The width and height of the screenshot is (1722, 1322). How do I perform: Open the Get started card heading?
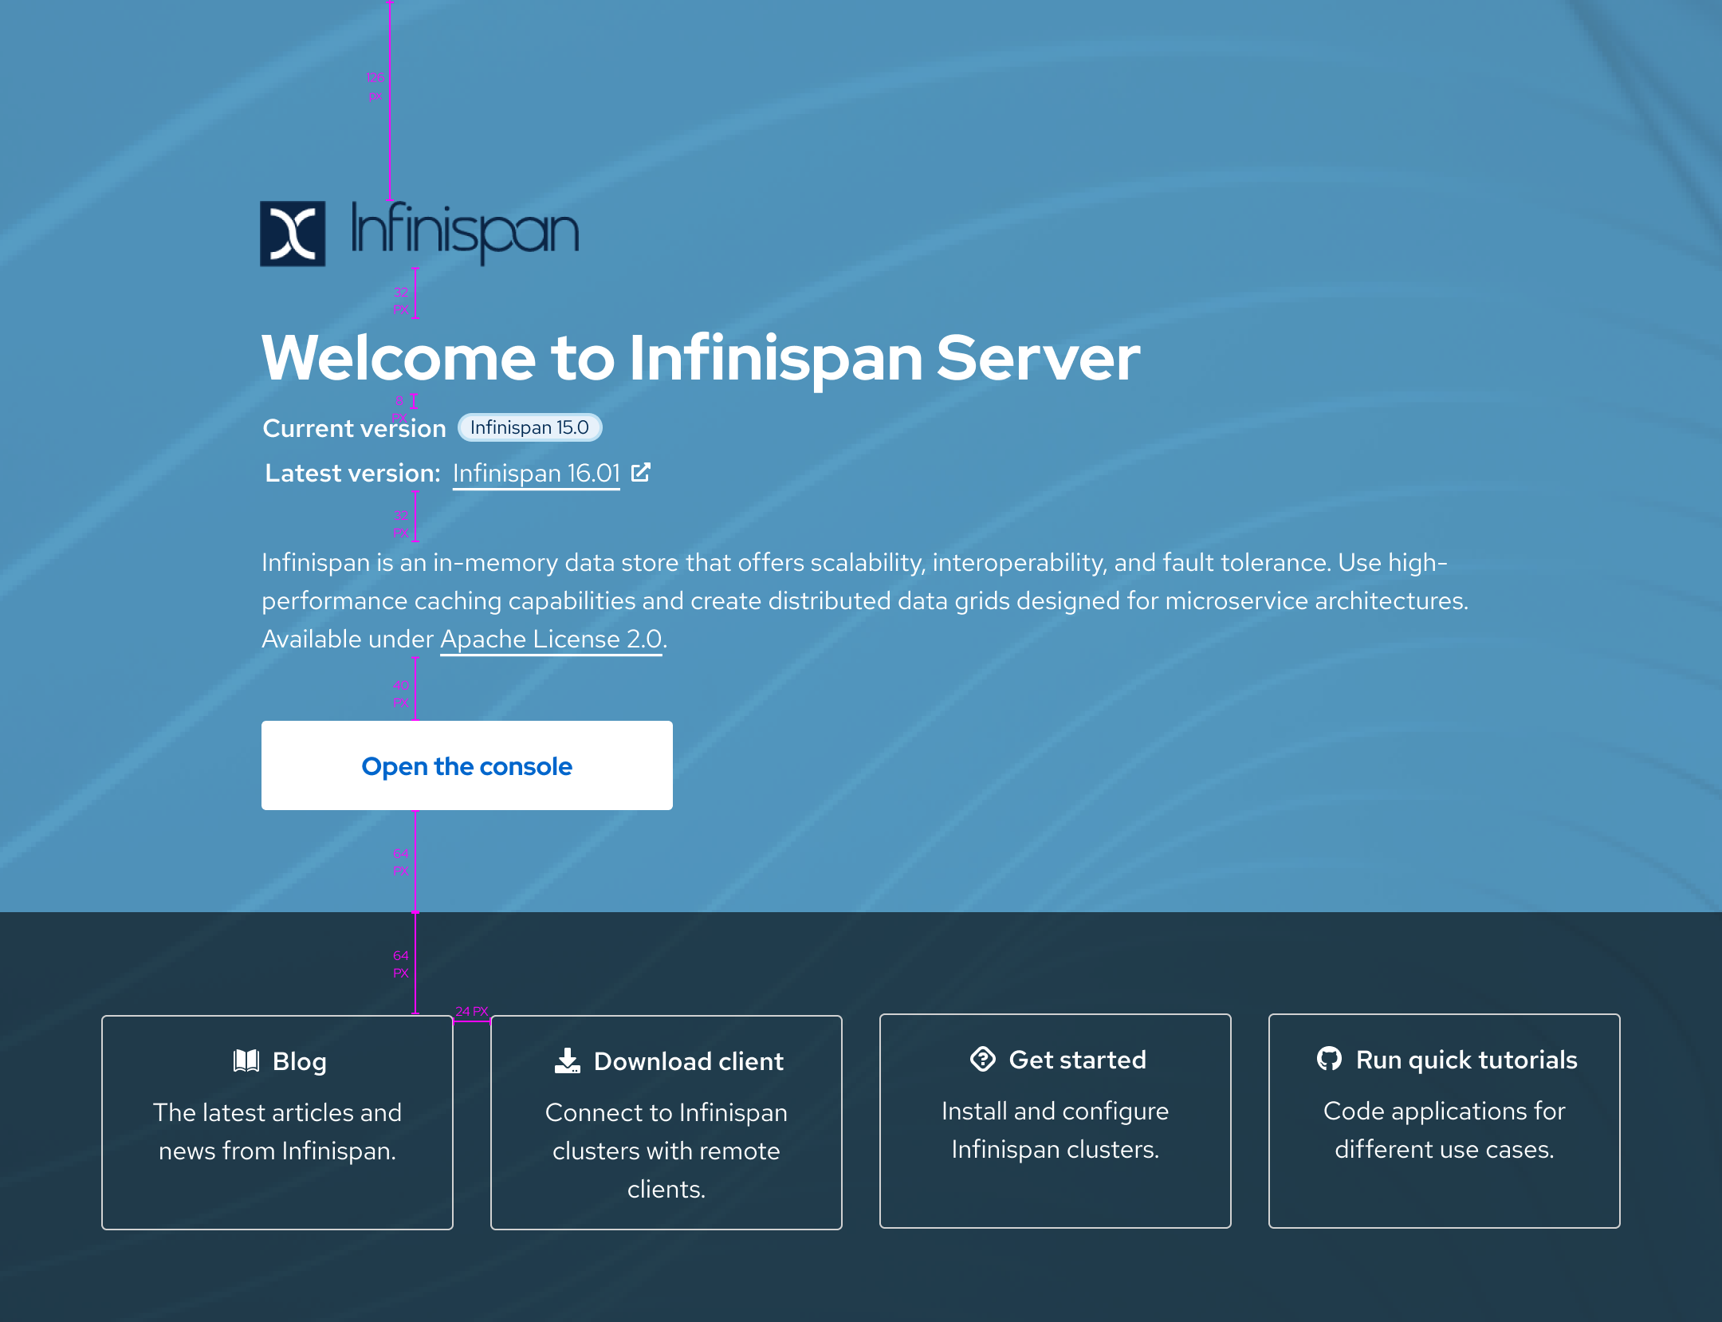click(x=1077, y=1060)
